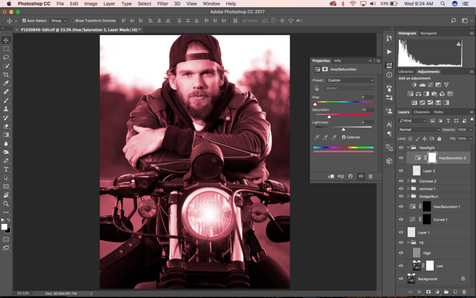Hide the Curves 1 layer

pyautogui.click(x=400, y=219)
